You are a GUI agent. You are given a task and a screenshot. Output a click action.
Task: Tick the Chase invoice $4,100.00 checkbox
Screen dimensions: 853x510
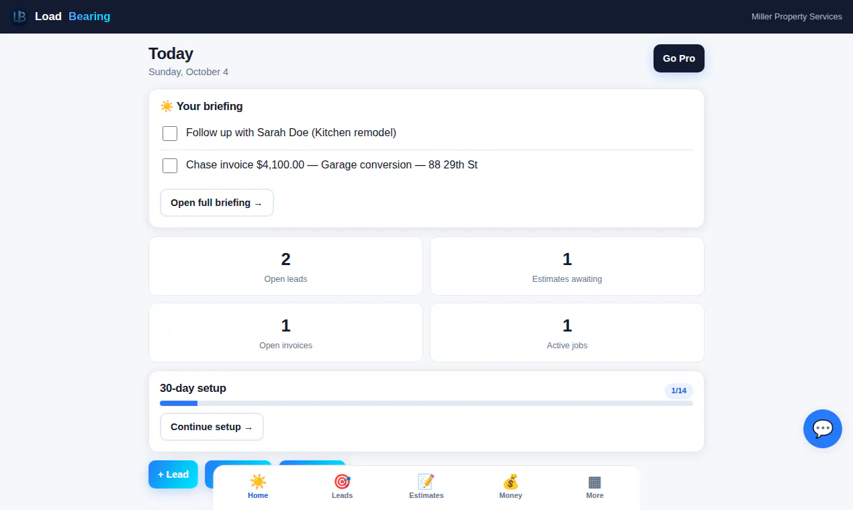(x=170, y=166)
